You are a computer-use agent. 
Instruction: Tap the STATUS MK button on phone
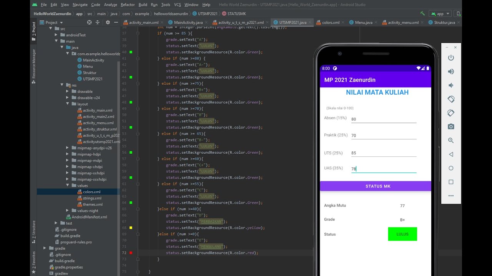376,186
